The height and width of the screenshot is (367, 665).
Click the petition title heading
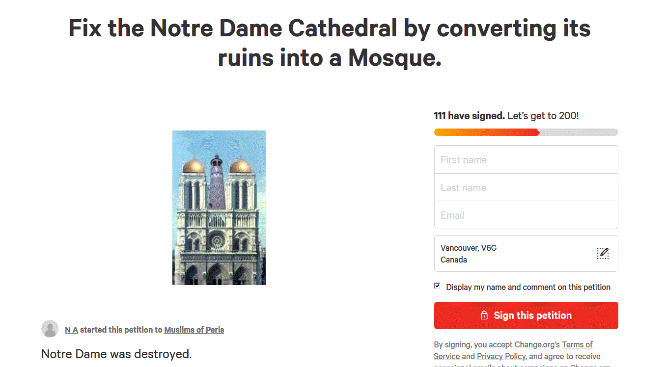coord(329,43)
